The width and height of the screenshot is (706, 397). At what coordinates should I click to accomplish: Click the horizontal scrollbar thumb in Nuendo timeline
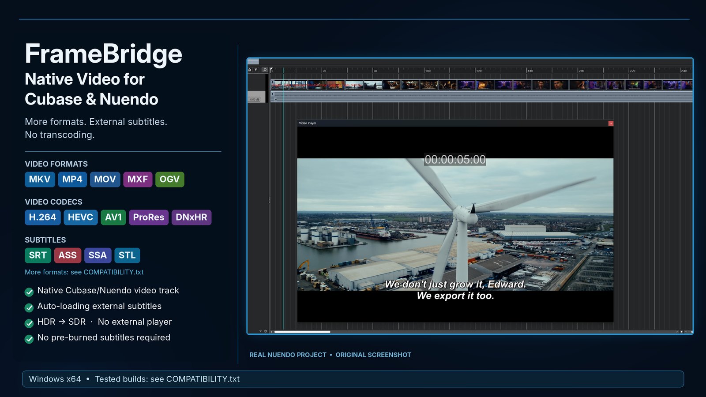[x=302, y=332]
